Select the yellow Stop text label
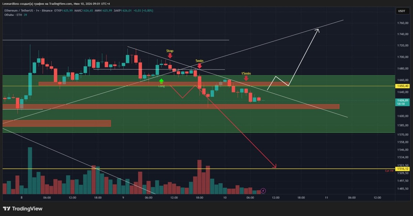The width and height of the screenshot is (413, 216). (170, 51)
